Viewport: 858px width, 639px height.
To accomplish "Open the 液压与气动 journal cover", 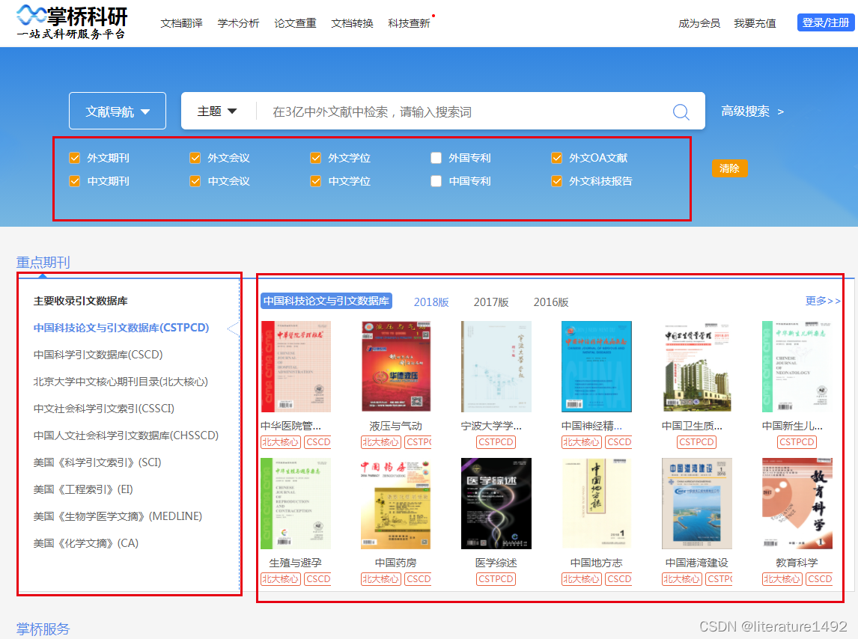I will point(396,367).
